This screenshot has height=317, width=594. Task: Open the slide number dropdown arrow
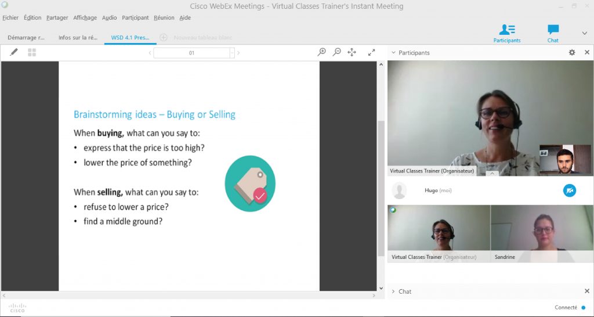pyautogui.click(x=232, y=53)
